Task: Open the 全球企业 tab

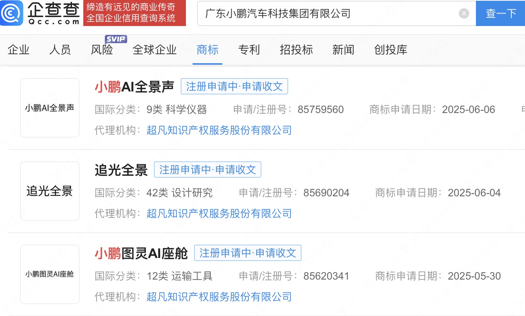Action: pyautogui.click(x=155, y=49)
